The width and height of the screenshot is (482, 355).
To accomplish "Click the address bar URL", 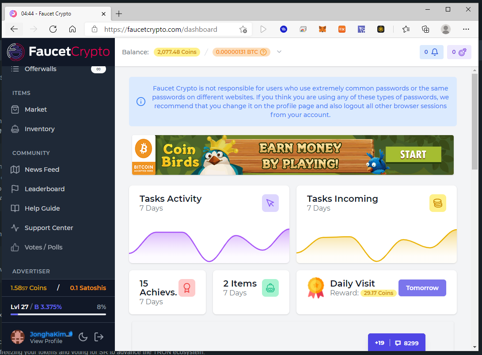I will click(160, 29).
